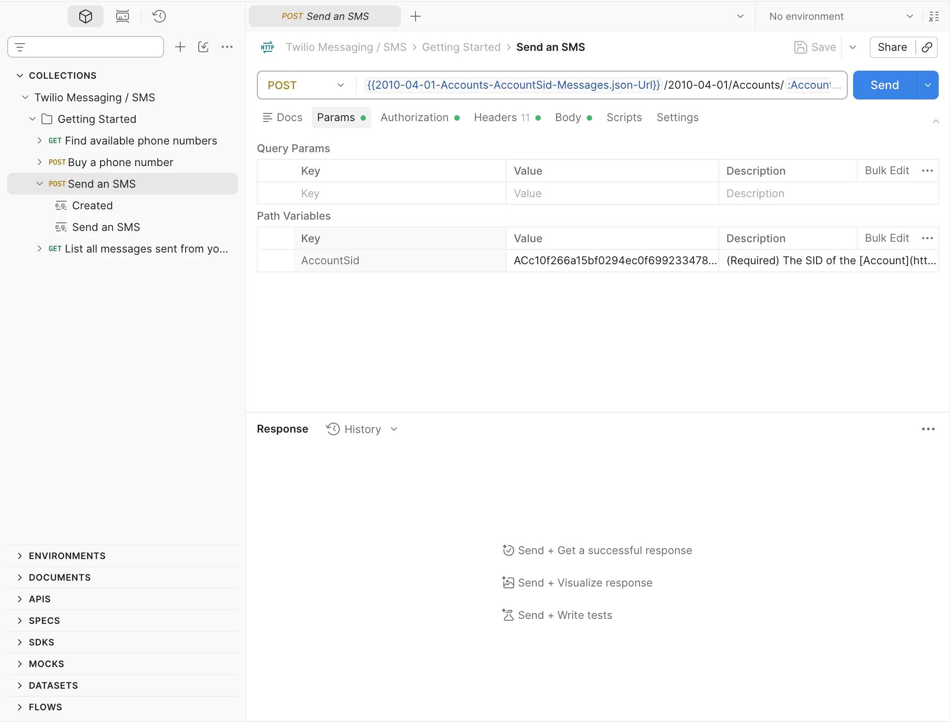The image size is (950, 722).
Task: Collapse the Twilio Messaging / SMS collection
Action: (25, 97)
